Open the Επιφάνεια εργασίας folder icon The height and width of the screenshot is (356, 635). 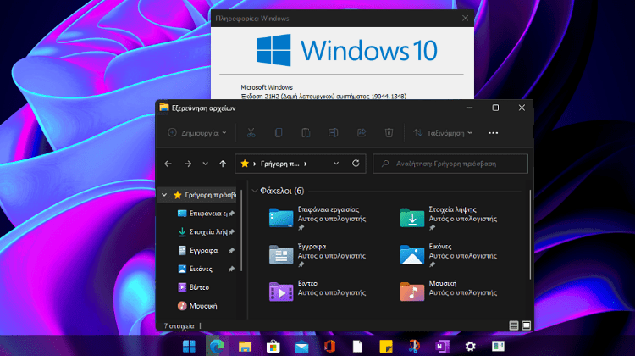[281, 218]
